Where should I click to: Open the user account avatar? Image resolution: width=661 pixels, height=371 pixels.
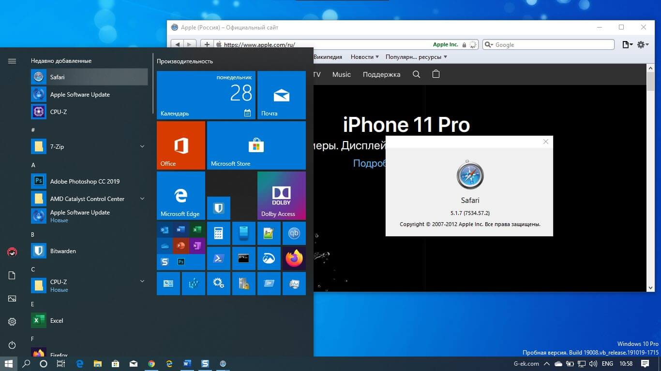[12, 252]
